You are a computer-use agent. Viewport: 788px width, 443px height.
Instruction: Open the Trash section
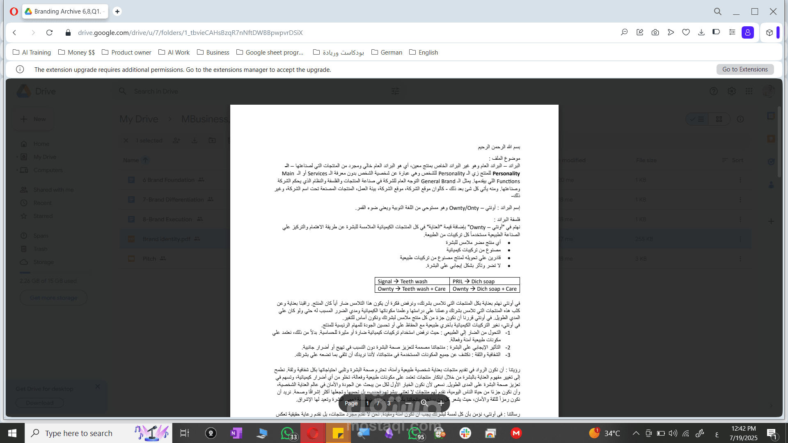(40, 249)
